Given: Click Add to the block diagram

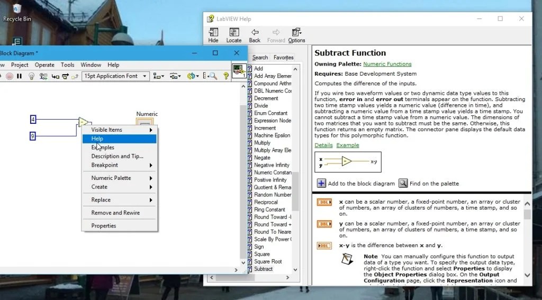Looking at the screenshot, I should point(361,184).
